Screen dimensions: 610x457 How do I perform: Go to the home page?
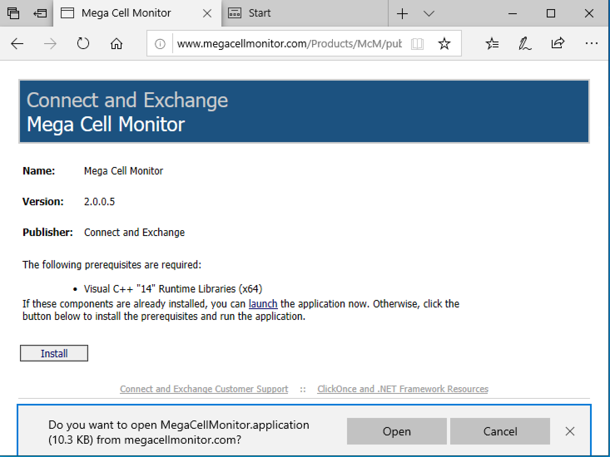tap(117, 43)
